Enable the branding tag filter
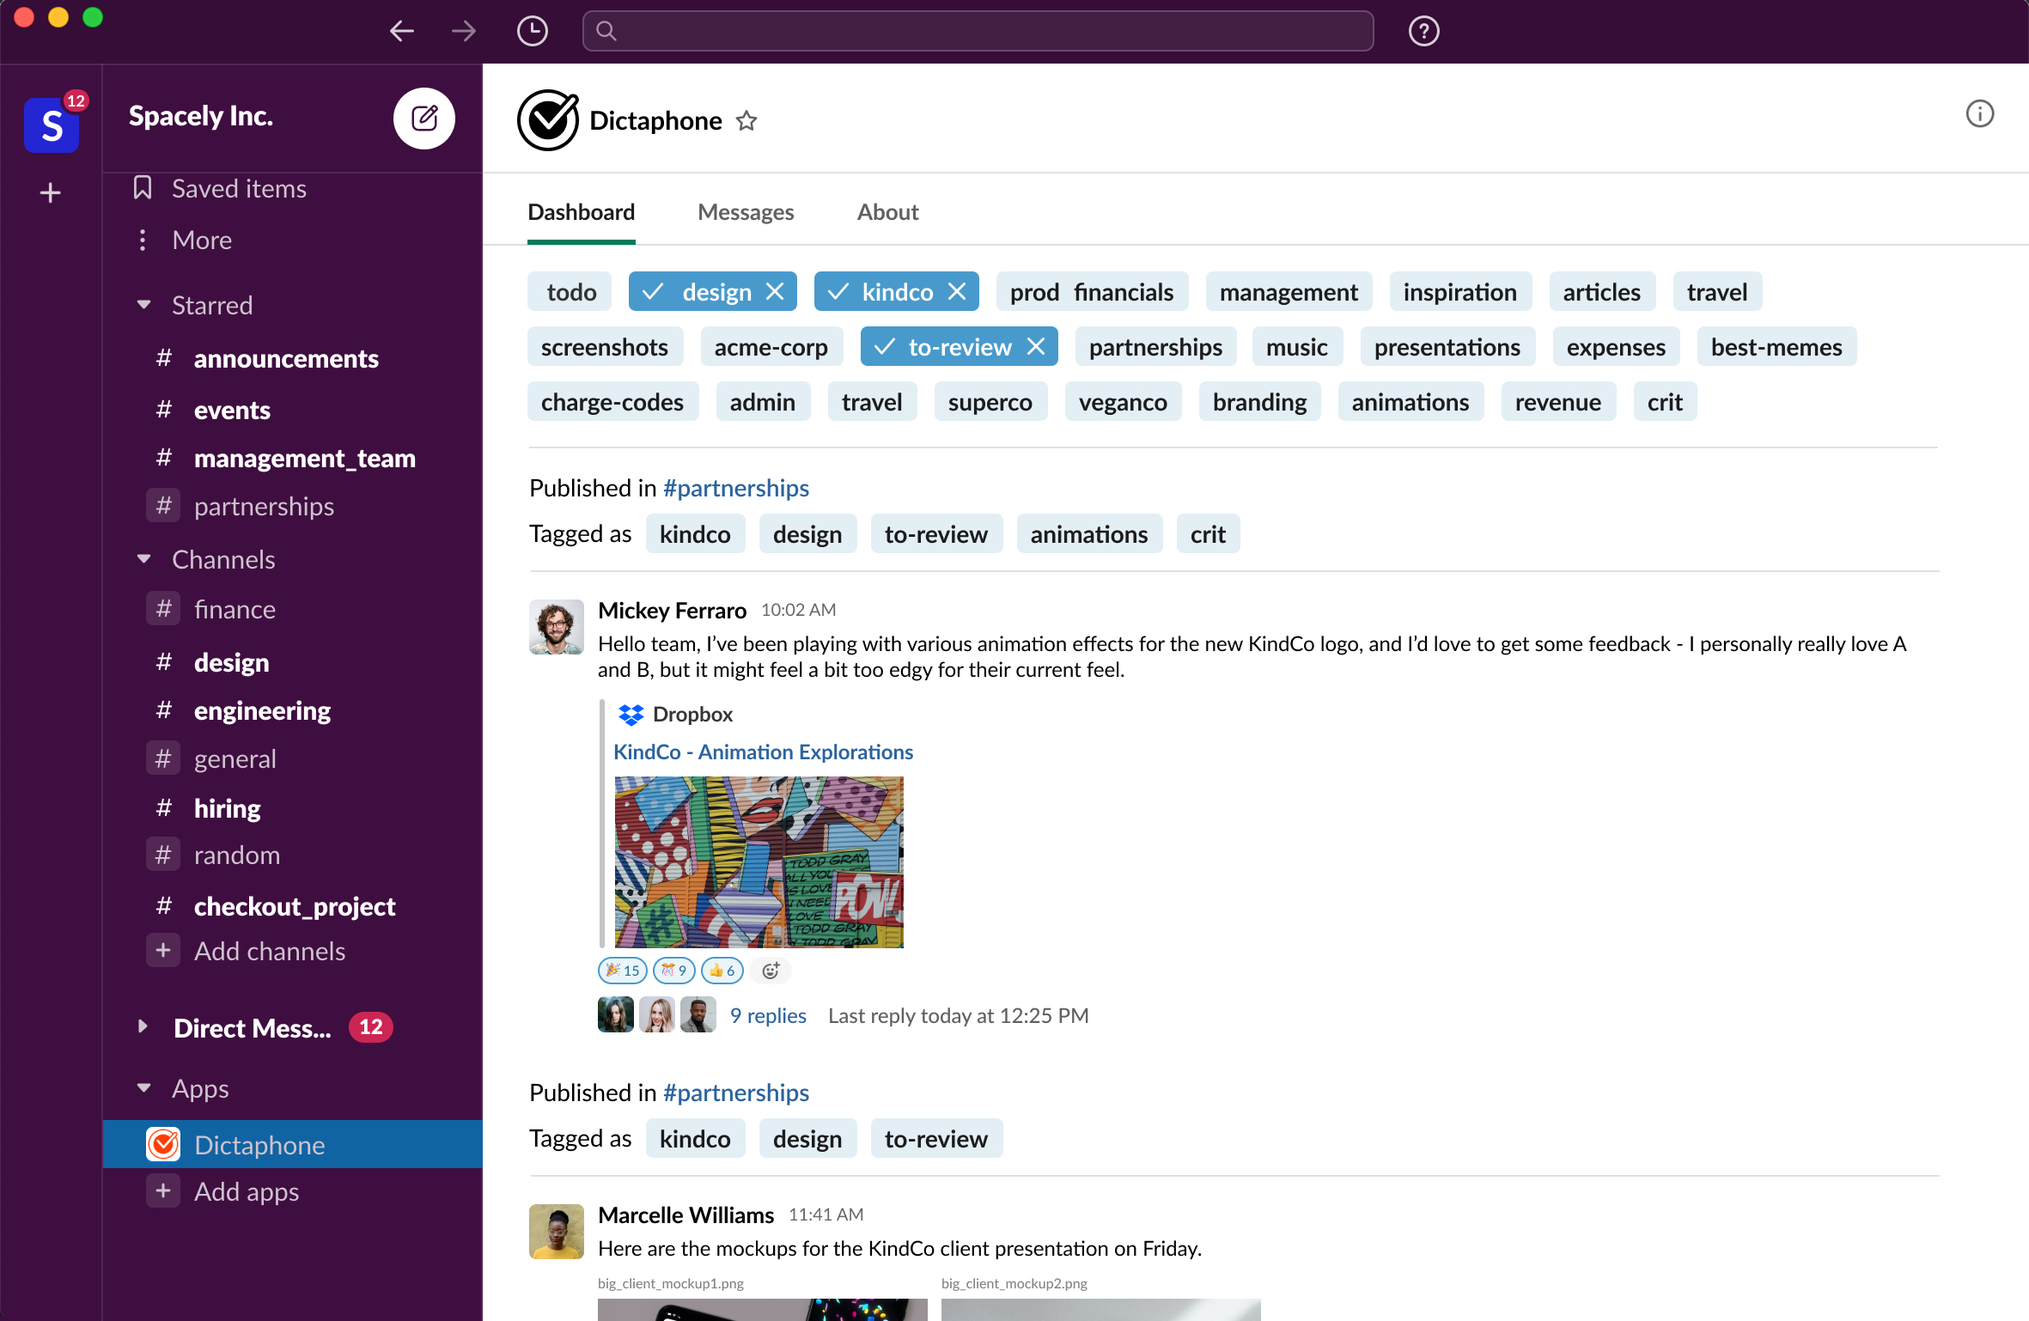 [1259, 402]
